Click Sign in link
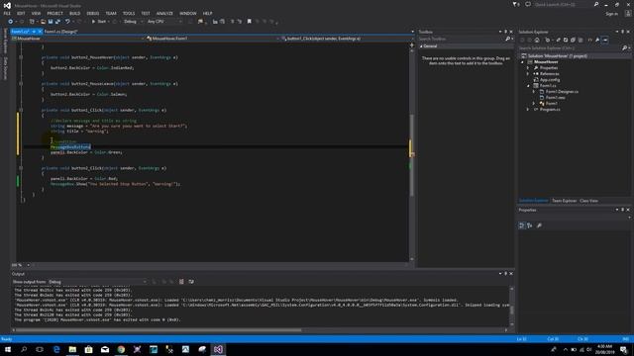Screen dimensions: 634x356 point(612,14)
